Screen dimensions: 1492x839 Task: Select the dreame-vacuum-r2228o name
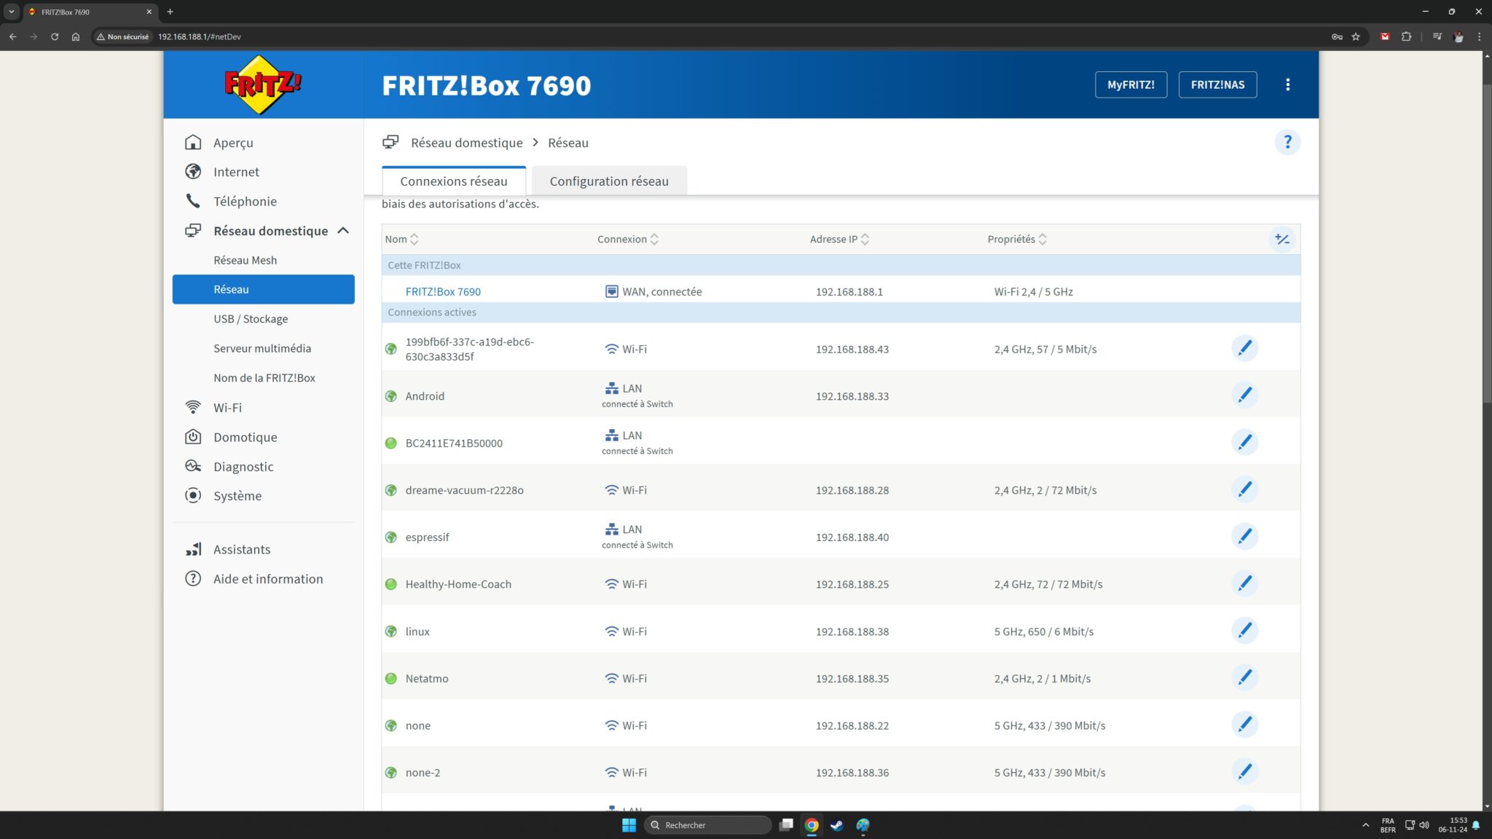[464, 490]
